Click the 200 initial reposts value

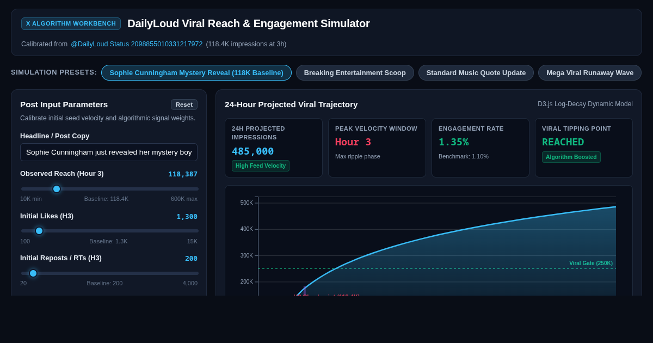(191, 259)
